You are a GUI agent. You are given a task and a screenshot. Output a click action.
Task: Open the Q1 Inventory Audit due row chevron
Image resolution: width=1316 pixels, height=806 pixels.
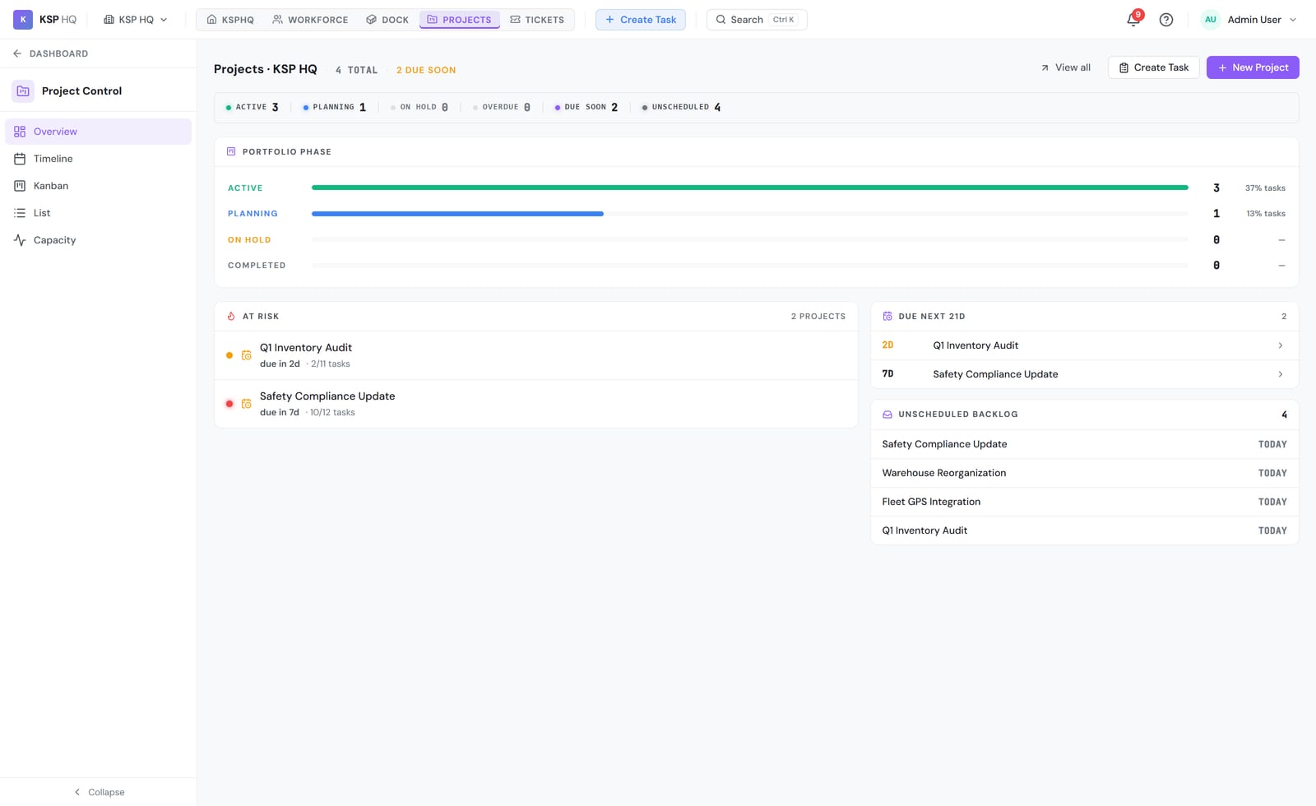1281,345
